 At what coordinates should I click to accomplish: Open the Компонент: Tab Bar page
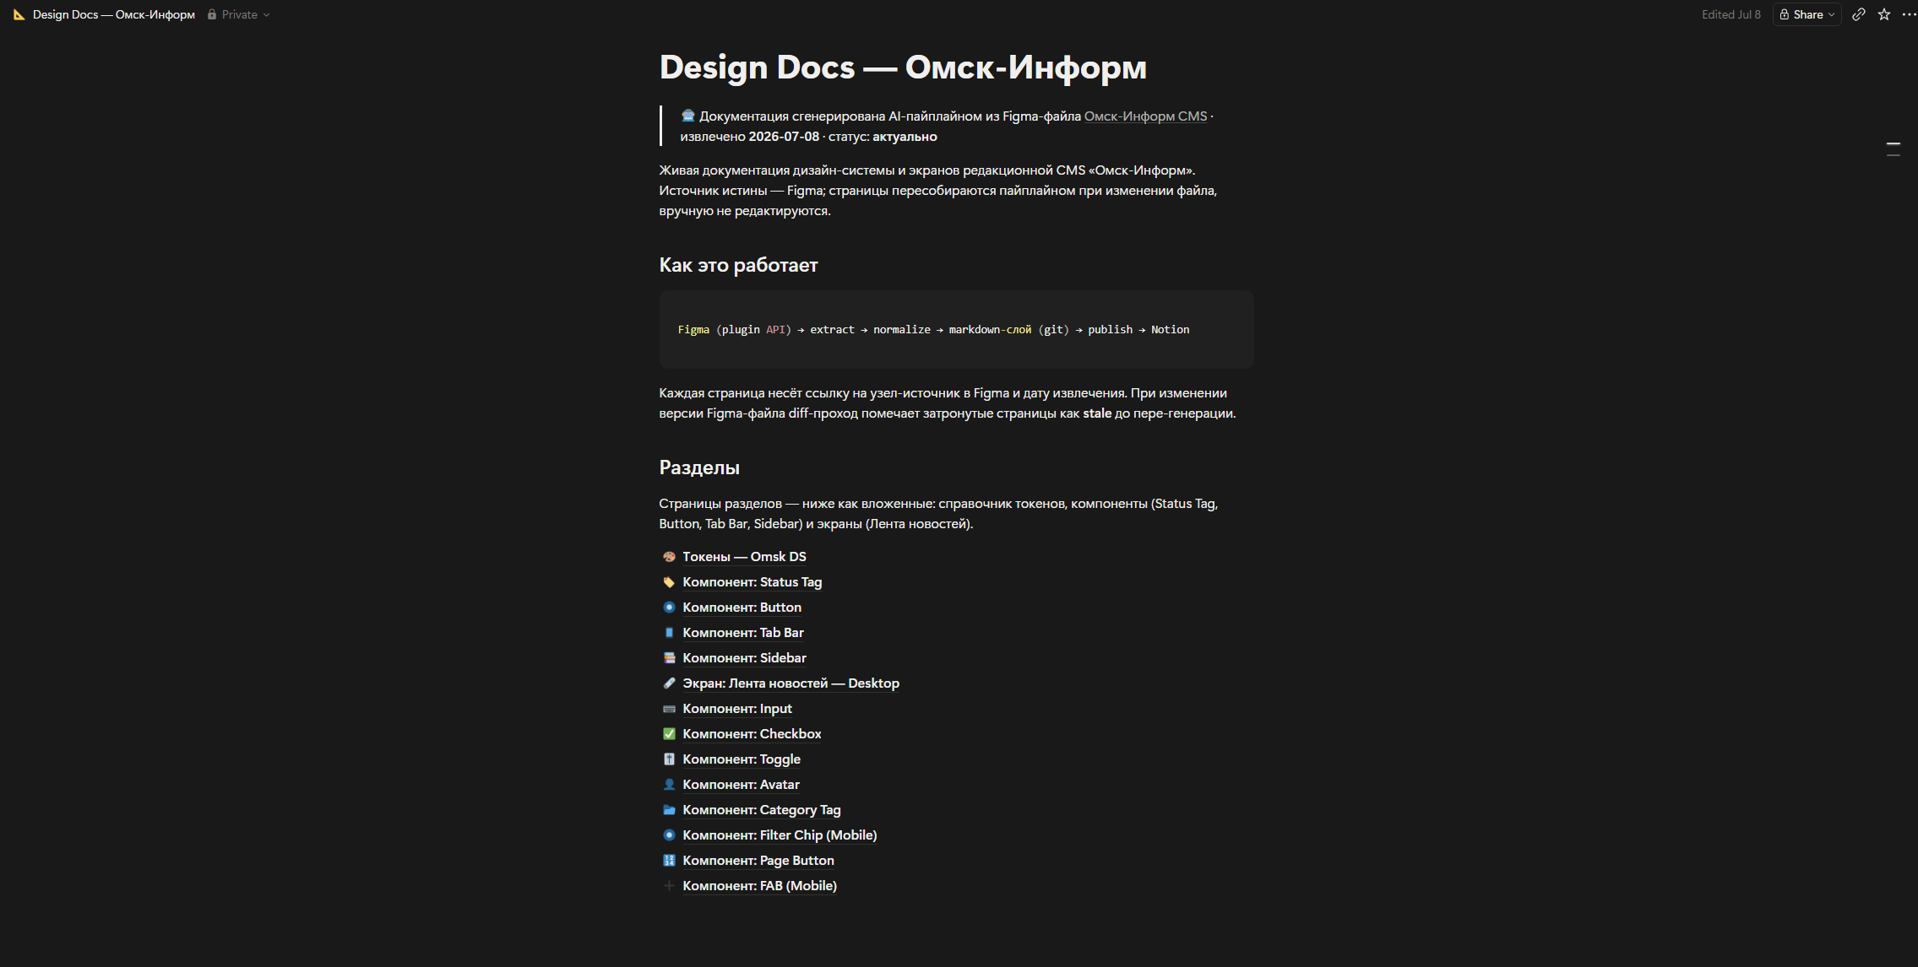(x=743, y=633)
